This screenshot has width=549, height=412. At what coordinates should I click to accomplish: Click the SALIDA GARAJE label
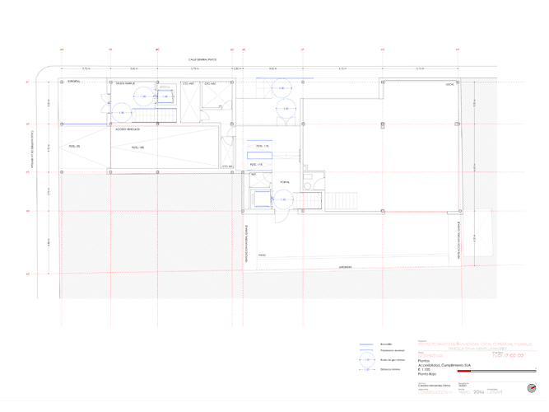(x=125, y=83)
